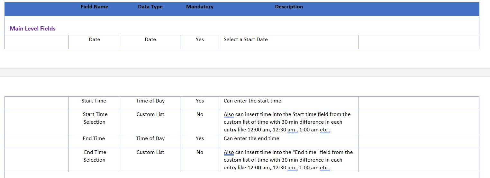Image resolution: width=490 pixels, height=178 pixels.
Task: Click "Yes" in the Date row
Action: coord(200,40)
